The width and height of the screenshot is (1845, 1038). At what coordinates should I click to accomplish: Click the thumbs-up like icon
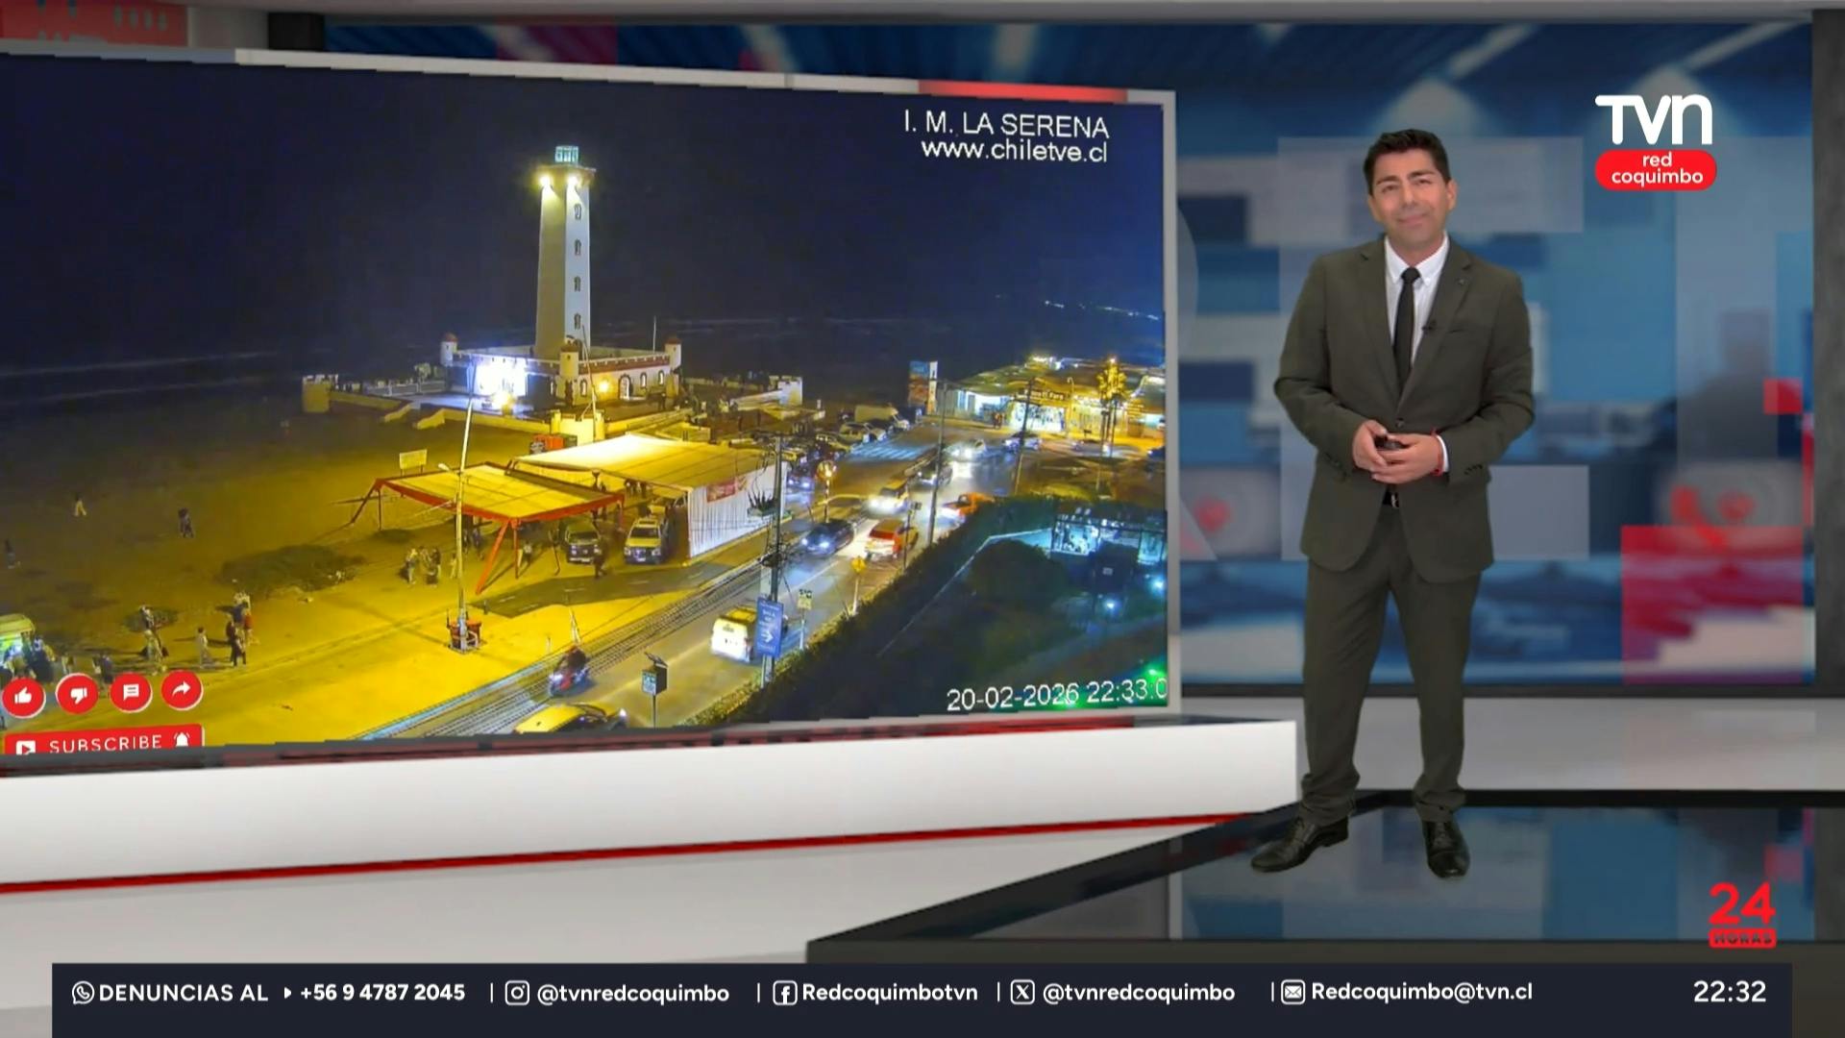tap(23, 696)
